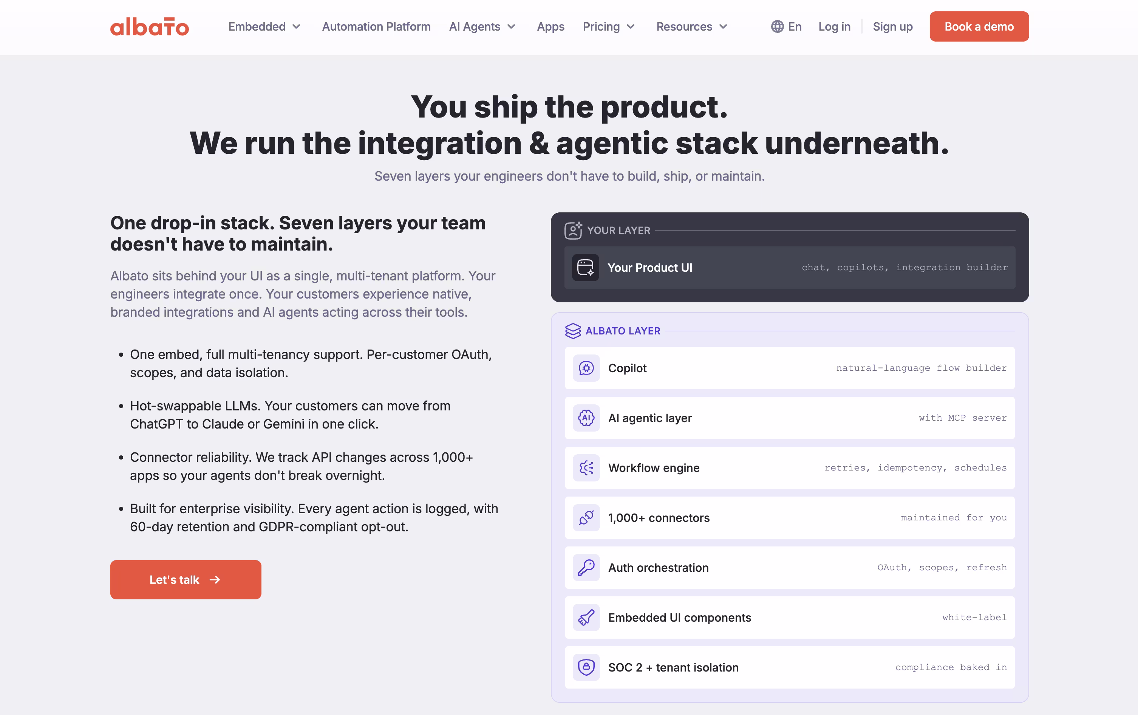Click the Copilot chat icon
The image size is (1138, 715).
586,368
